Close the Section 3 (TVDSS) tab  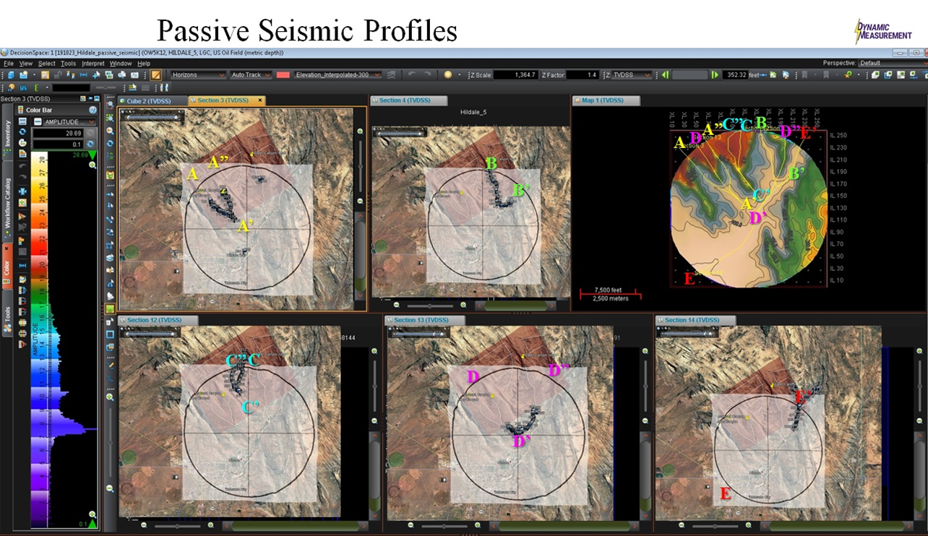261,100
